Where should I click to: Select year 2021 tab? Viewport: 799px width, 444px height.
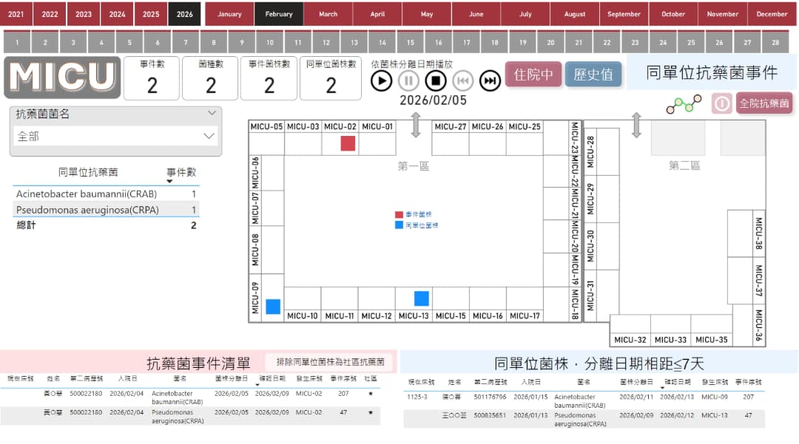click(16, 14)
